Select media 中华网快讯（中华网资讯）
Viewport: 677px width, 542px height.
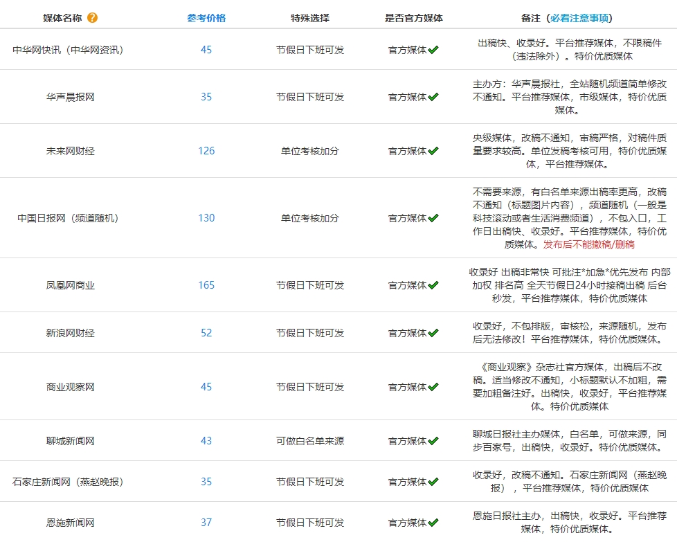[x=68, y=50]
